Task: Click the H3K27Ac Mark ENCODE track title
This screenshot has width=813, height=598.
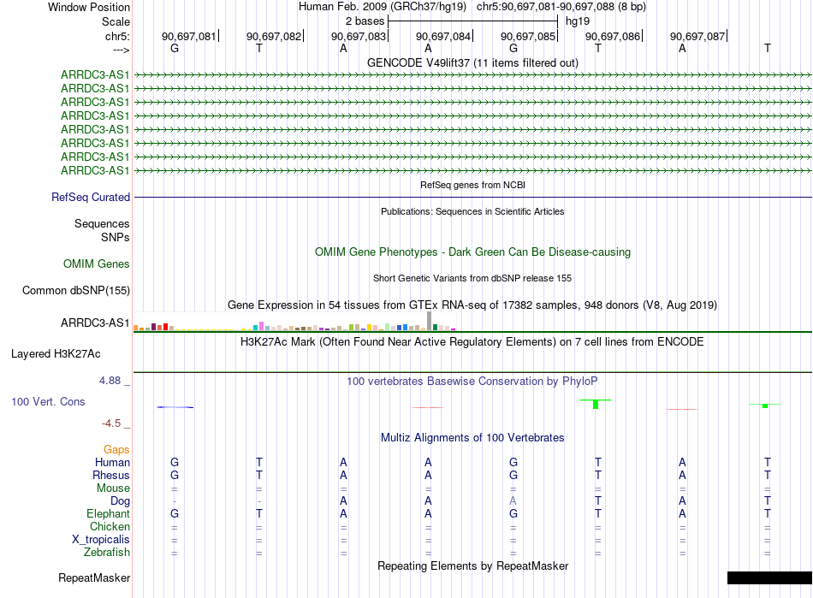Action: [x=472, y=342]
